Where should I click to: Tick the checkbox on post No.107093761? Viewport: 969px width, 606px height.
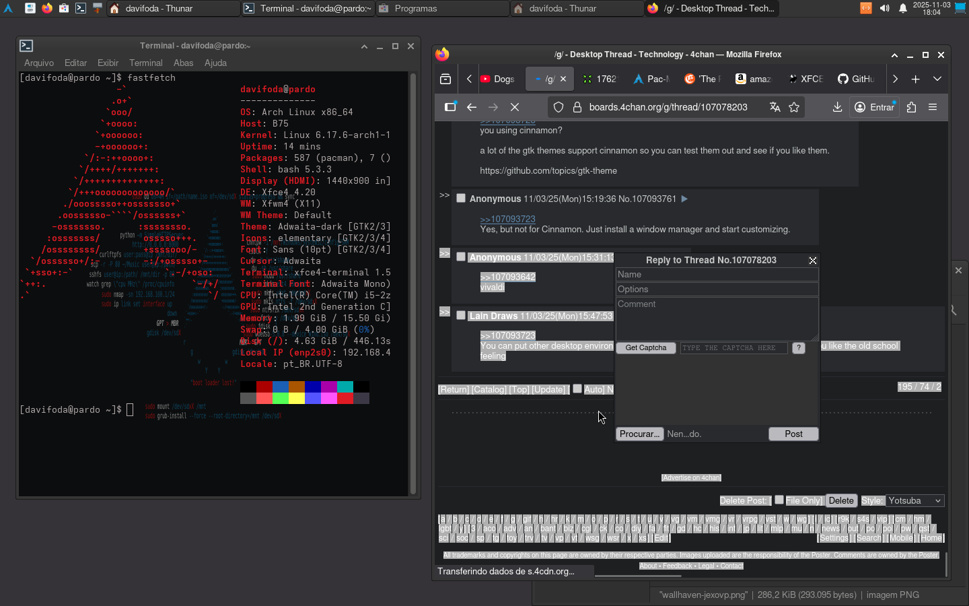point(461,198)
